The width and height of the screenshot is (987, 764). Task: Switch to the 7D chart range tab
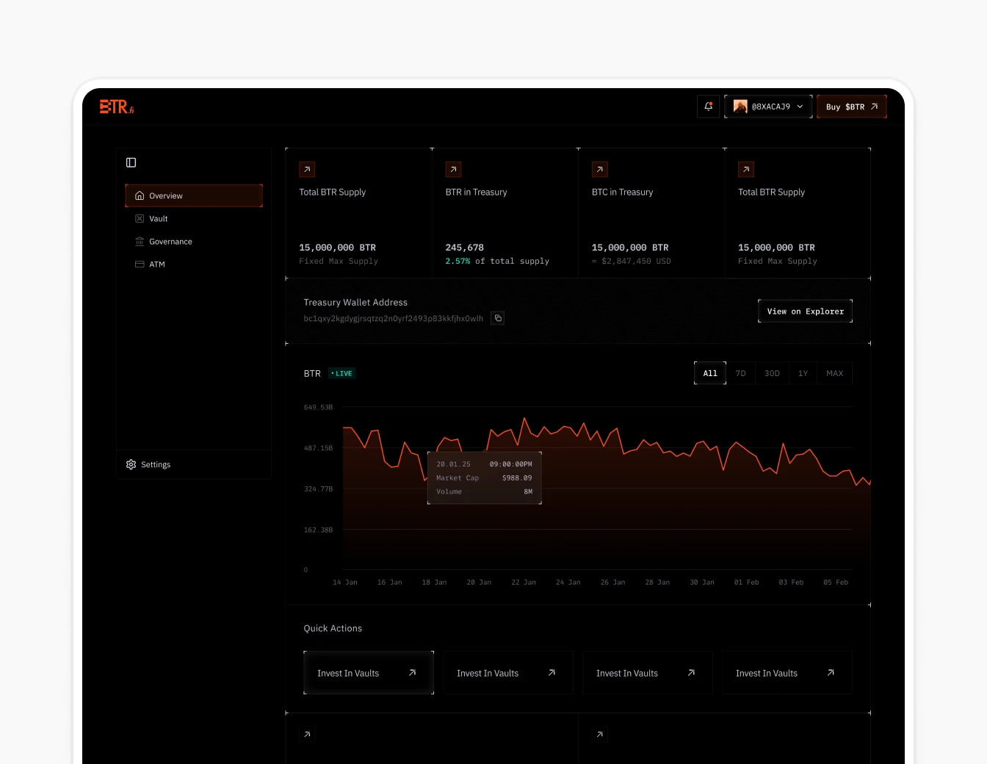click(x=740, y=373)
